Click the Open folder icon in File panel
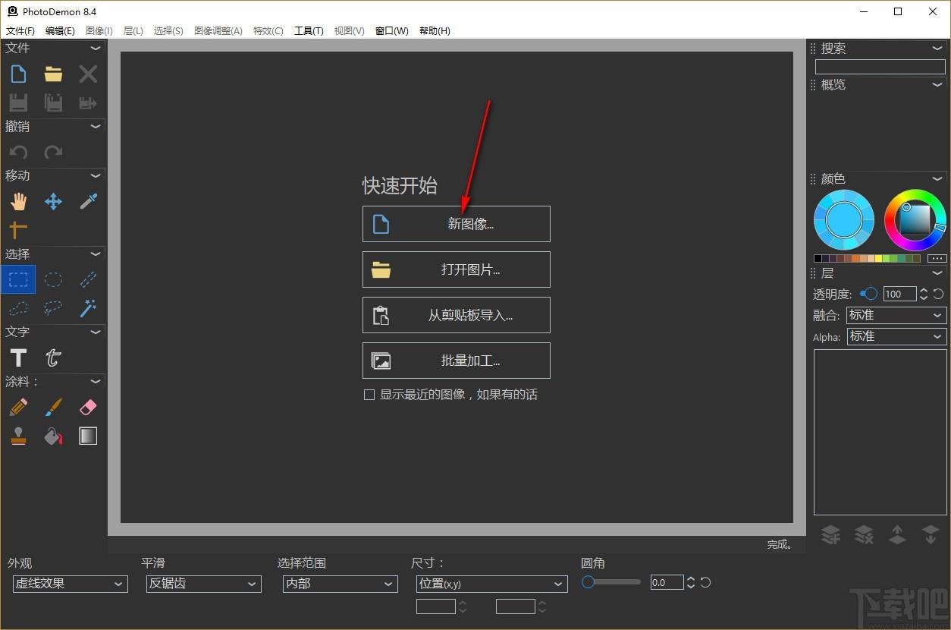 53,74
